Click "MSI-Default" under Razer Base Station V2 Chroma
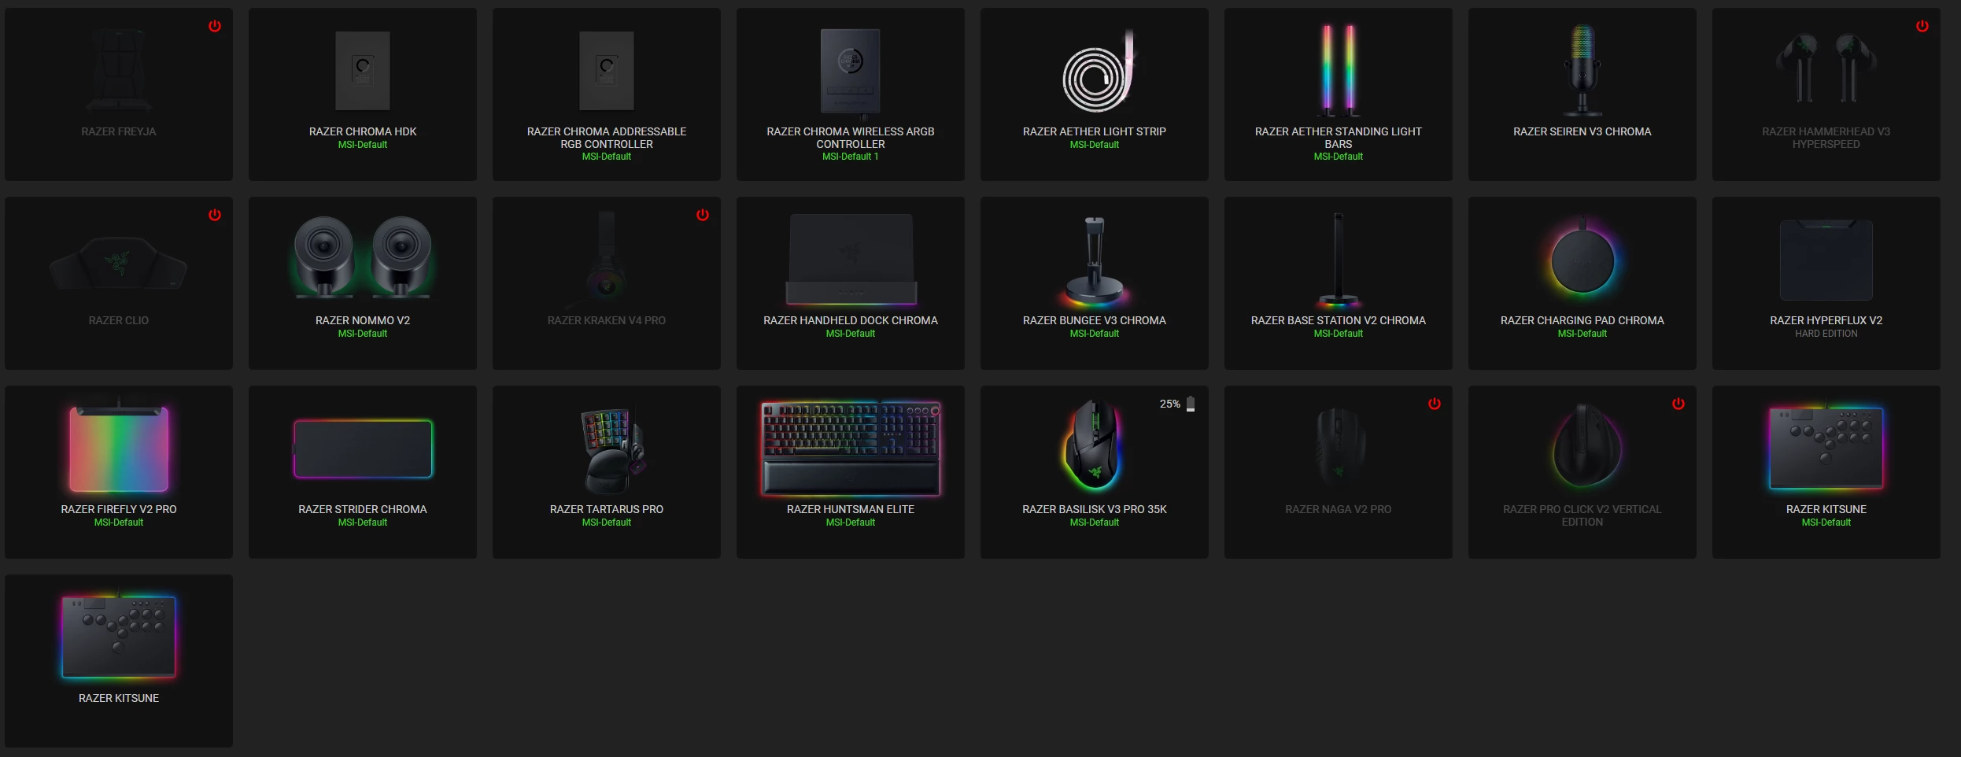Viewport: 1961px width, 757px height. [x=1339, y=334]
